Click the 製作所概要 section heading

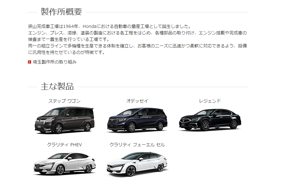pyautogui.click(x=62, y=12)
